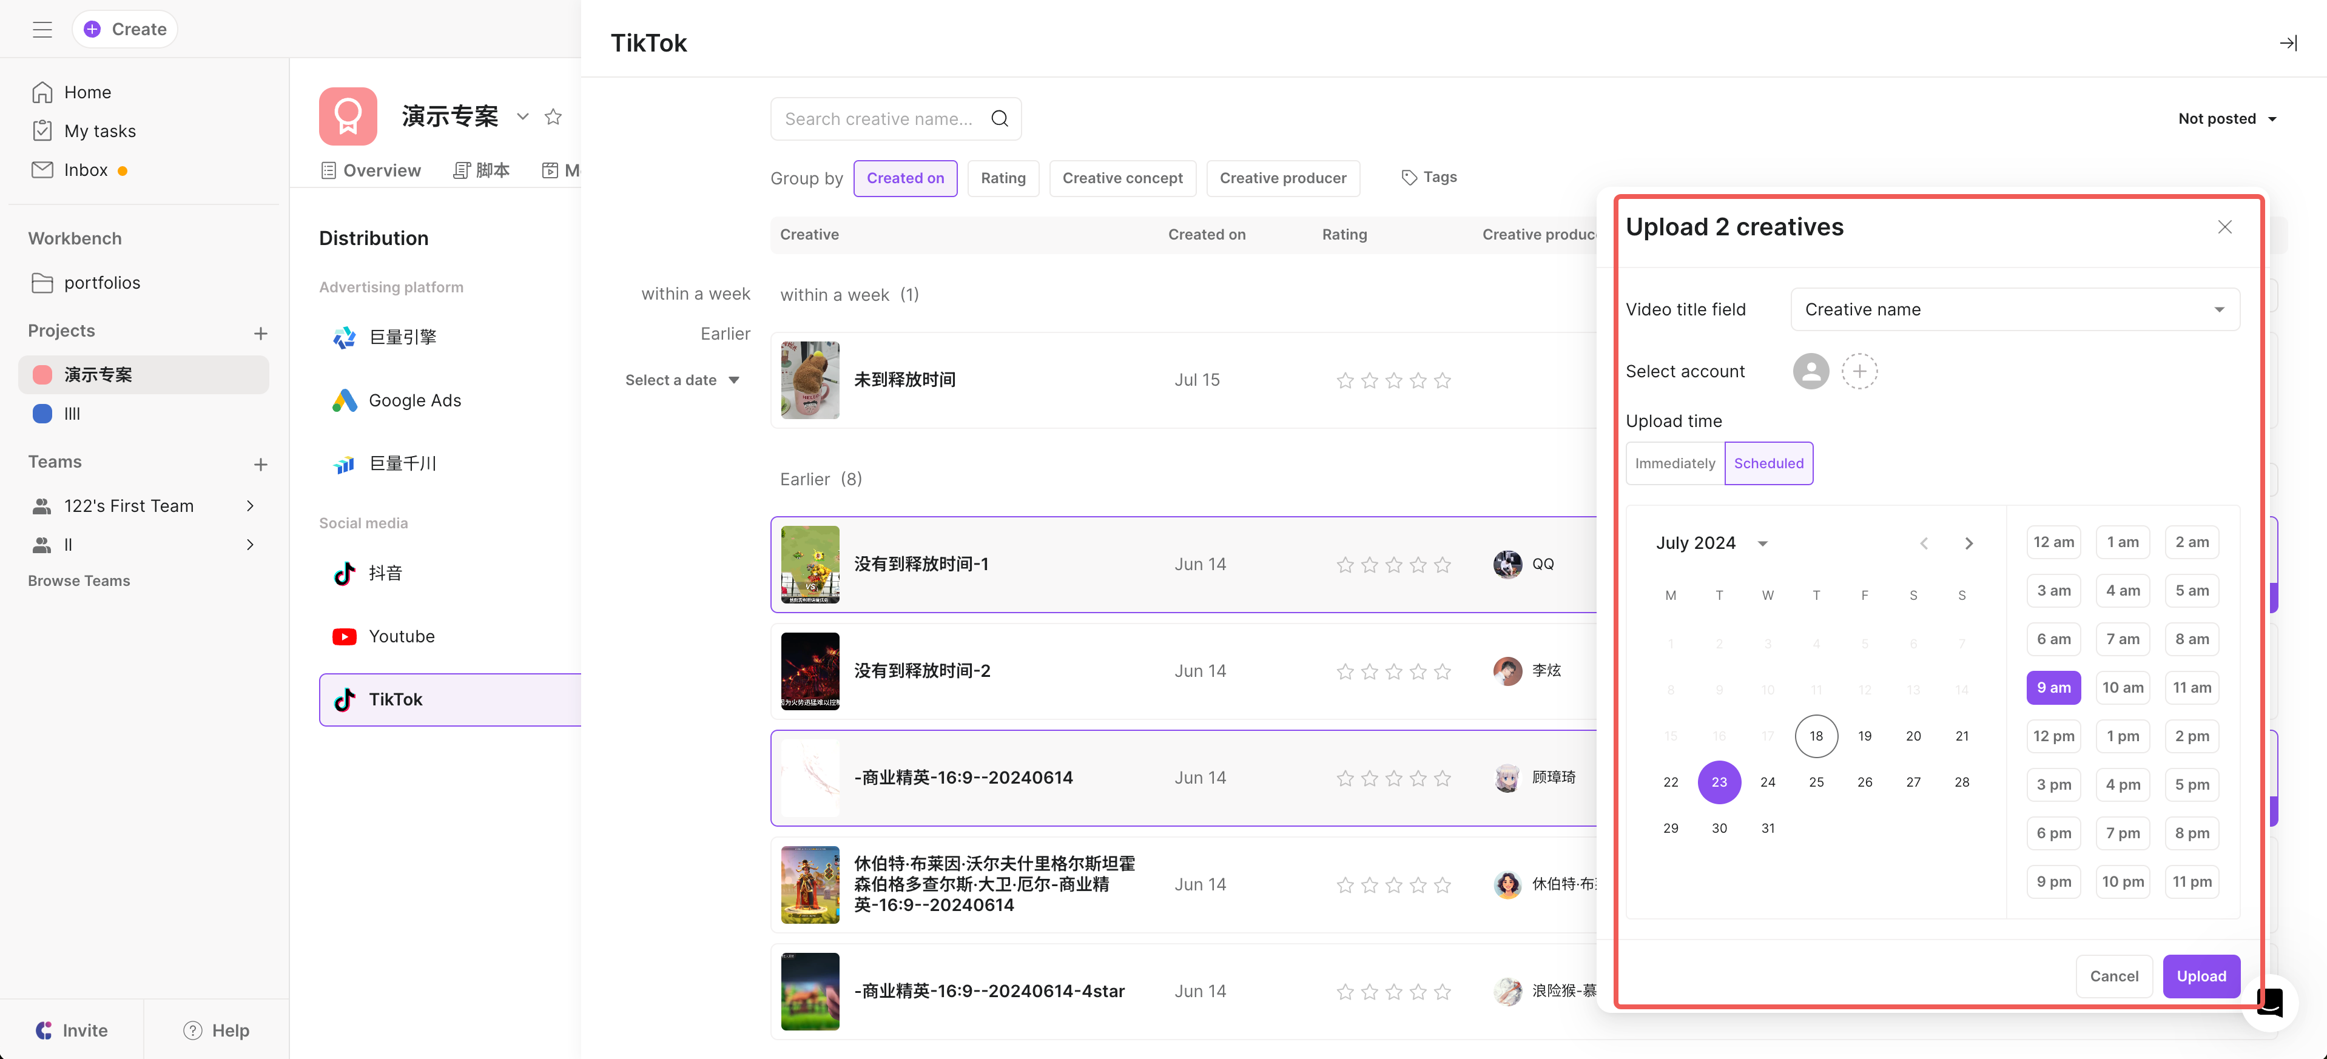Image resolution: width=2327 pixels, height=1059 pixels.
Task: Select the Immediately upload time option
Action: point(1674,463)
